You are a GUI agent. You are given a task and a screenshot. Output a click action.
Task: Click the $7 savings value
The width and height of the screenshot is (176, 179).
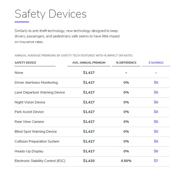[156, 161]
